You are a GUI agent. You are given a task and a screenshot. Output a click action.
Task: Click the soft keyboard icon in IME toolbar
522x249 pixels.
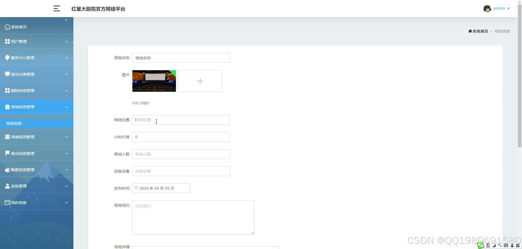506,245
